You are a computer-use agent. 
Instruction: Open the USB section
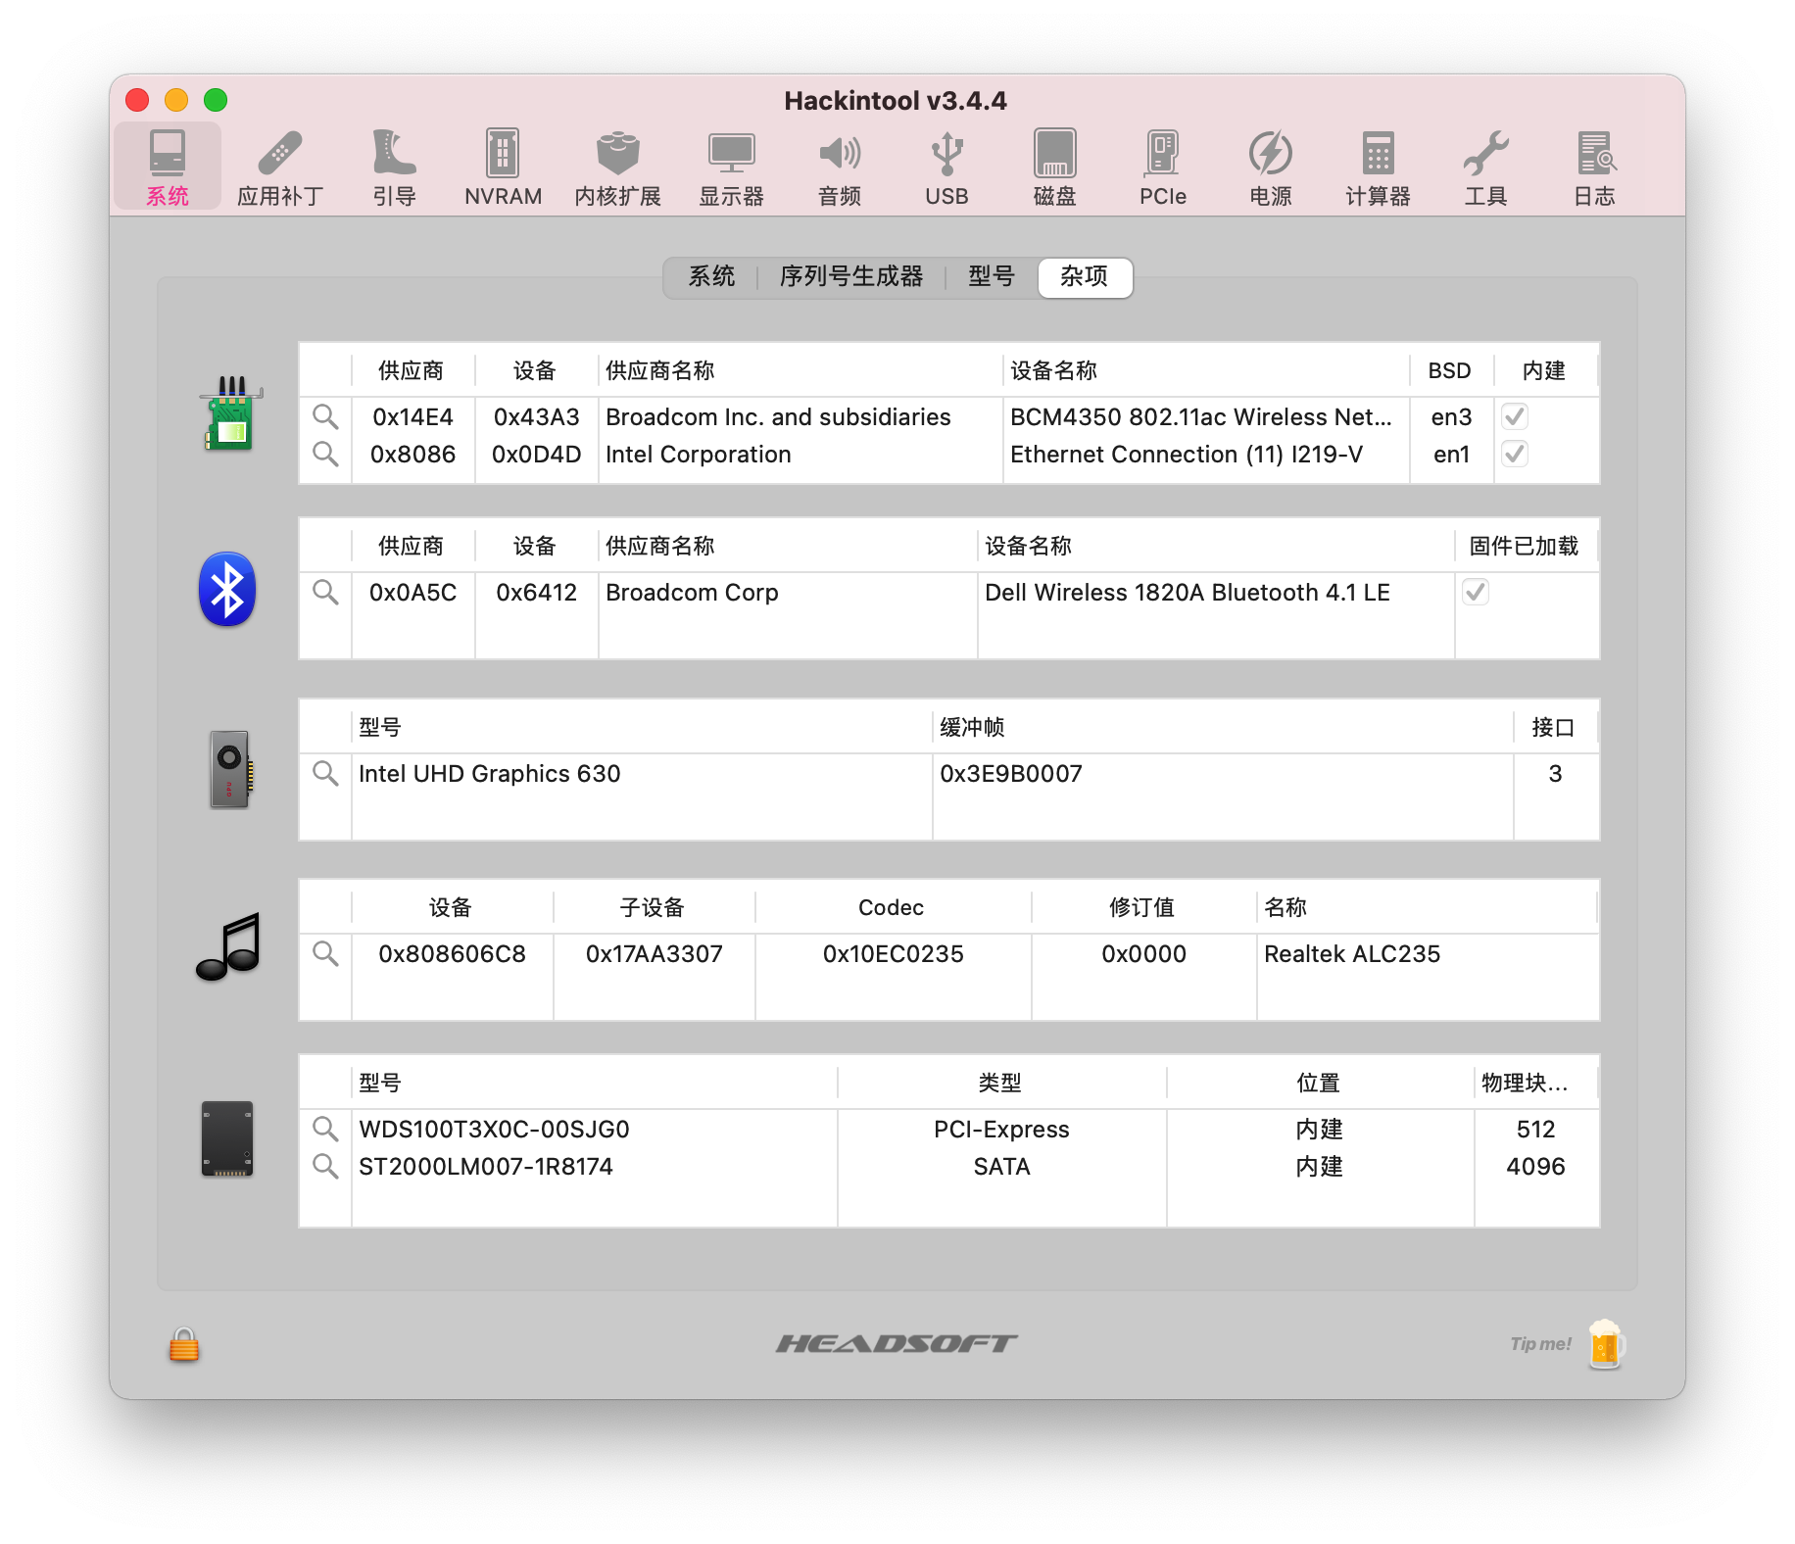pyautogui.click(x=946, y=168)
